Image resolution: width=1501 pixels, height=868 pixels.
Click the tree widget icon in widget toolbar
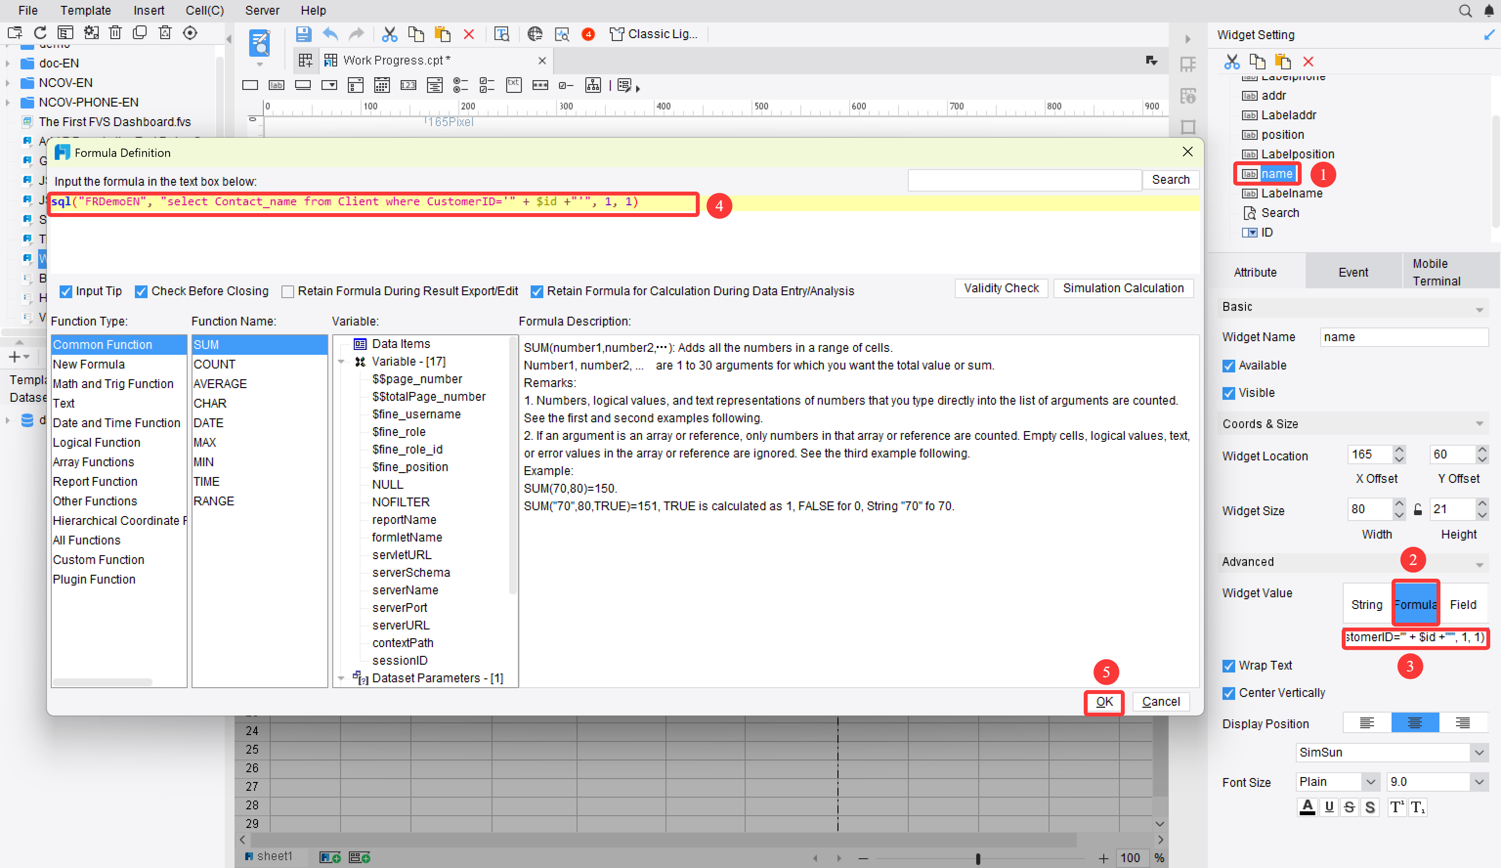[x=593, y=86]
